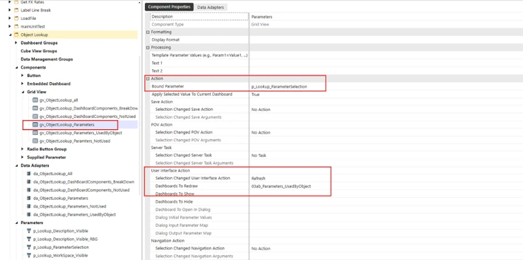This screenshot has width=523, height=260.
Task: Select Data Management Groups in the tree
Action: tap(47, 59)
